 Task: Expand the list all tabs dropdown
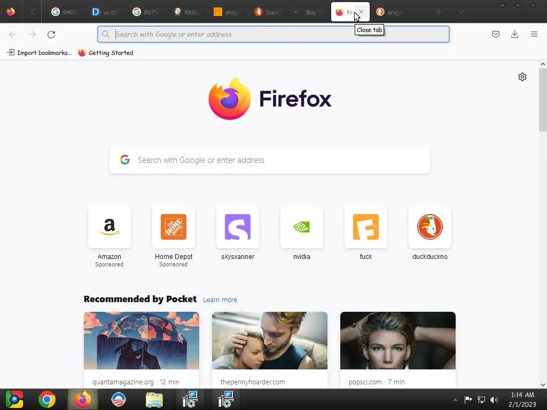pyautogui.click(x=460, y=12)
